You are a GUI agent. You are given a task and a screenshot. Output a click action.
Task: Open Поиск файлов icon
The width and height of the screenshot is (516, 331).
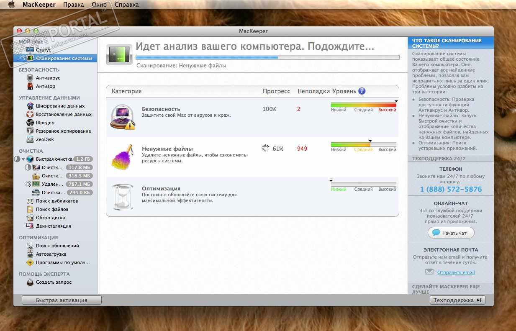(30, 209)
